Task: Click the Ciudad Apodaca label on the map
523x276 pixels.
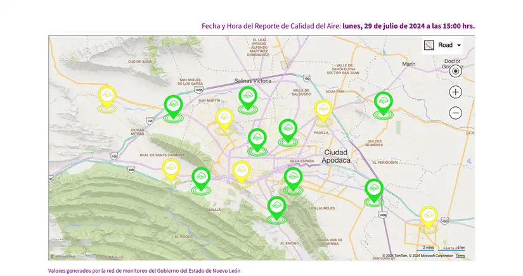Action: tap(337, 156)
